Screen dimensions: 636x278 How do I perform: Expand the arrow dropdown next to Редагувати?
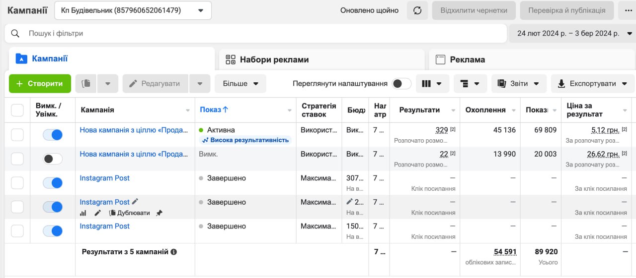point(200,84)
